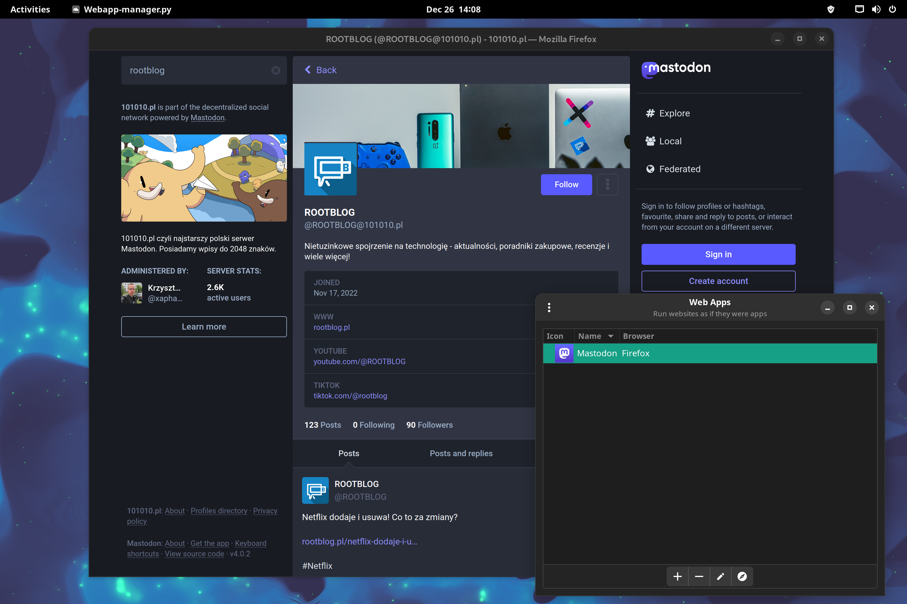Switch to the Posts and replies tab

tap(461, 453)
